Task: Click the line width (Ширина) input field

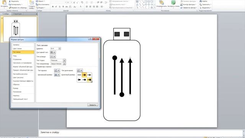Action: pyautogui.click(x=54, y=49)
